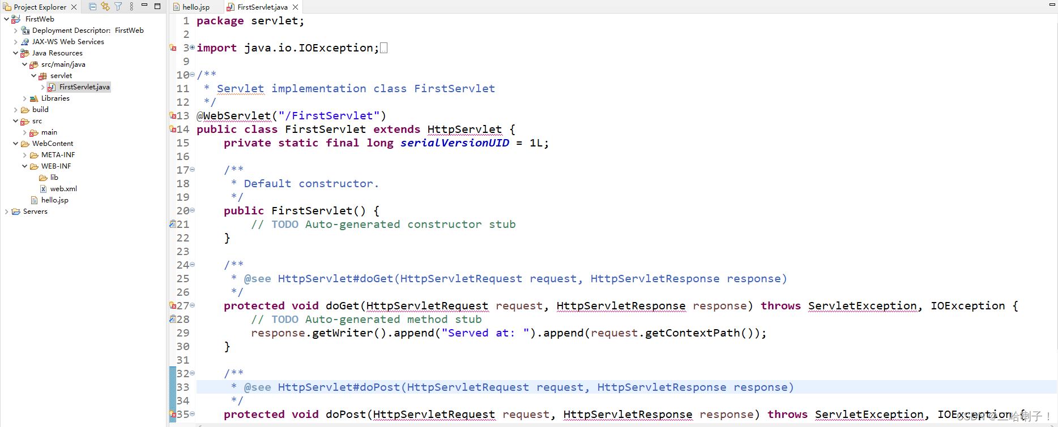Collapse the src/main/java folder
Image resolution: width=1058 pixels, height=427 pixels.
(x=24, y=64)
